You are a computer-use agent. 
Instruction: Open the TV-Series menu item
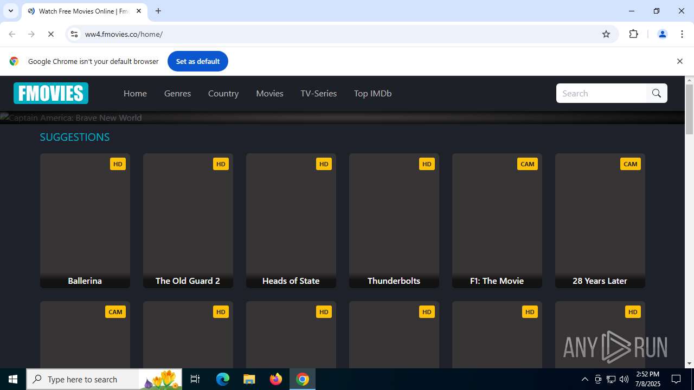pos(319,93)
